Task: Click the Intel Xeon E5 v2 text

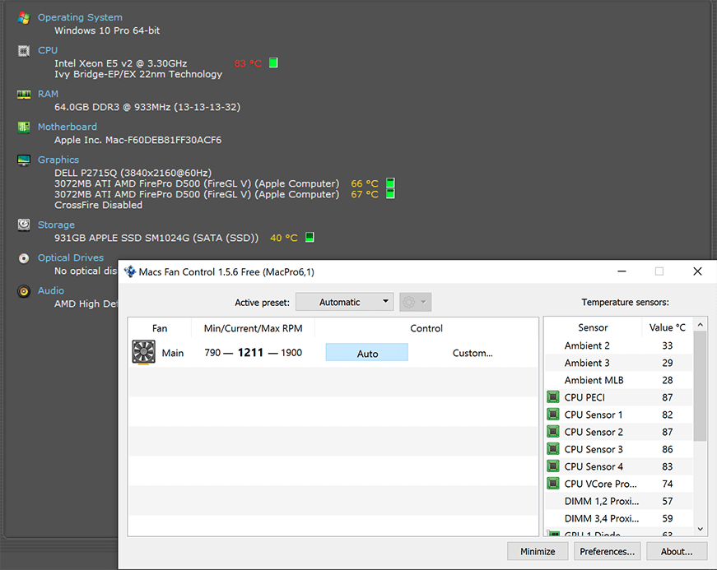Action: click(121, 63)
